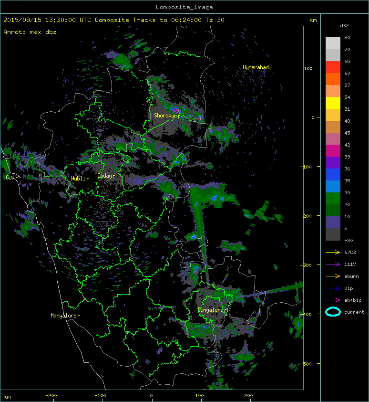369x402 pixels.
Task: Click the 100 km tick on right axis
Action: tap(308, 68)
